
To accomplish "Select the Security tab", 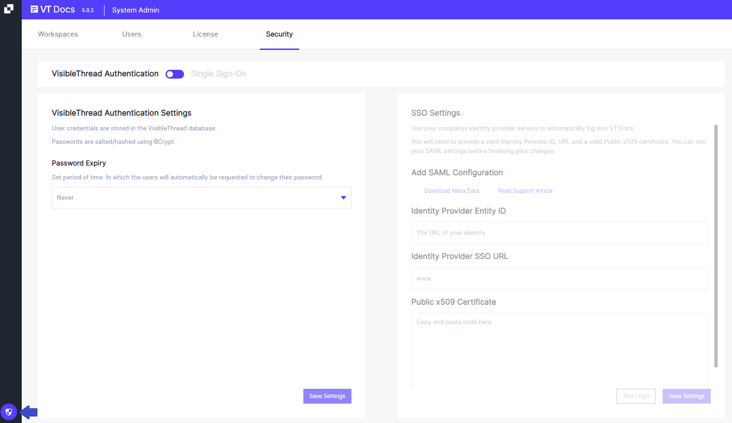I will [279, 34].
